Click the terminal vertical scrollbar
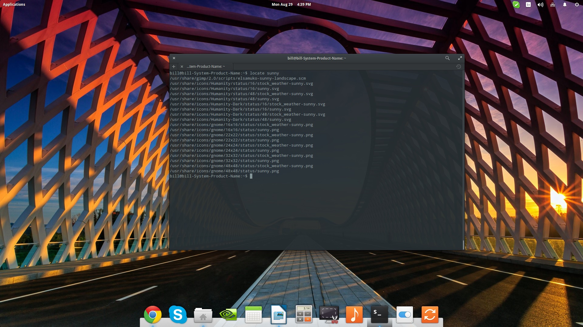This screenshot has width=583, height=327. point(463,245)
